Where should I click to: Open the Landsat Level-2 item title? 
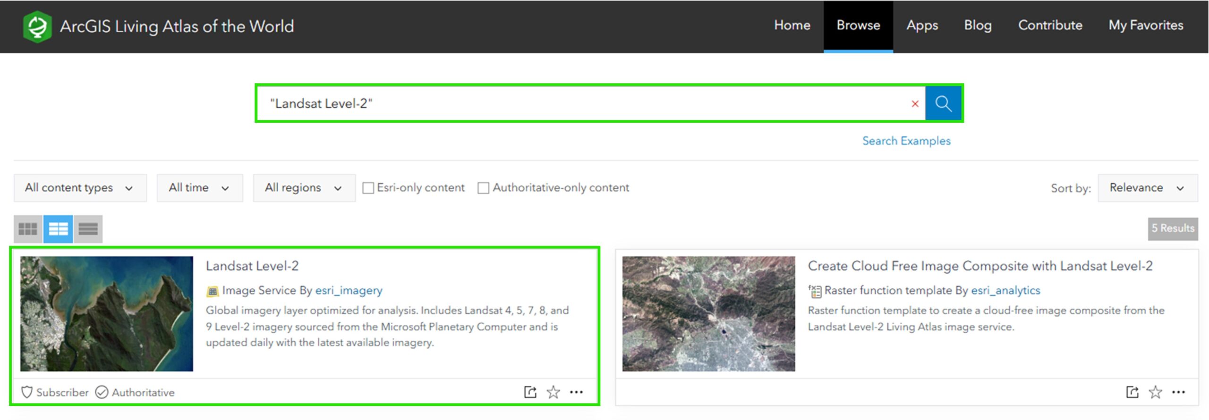tap(252, 266)
